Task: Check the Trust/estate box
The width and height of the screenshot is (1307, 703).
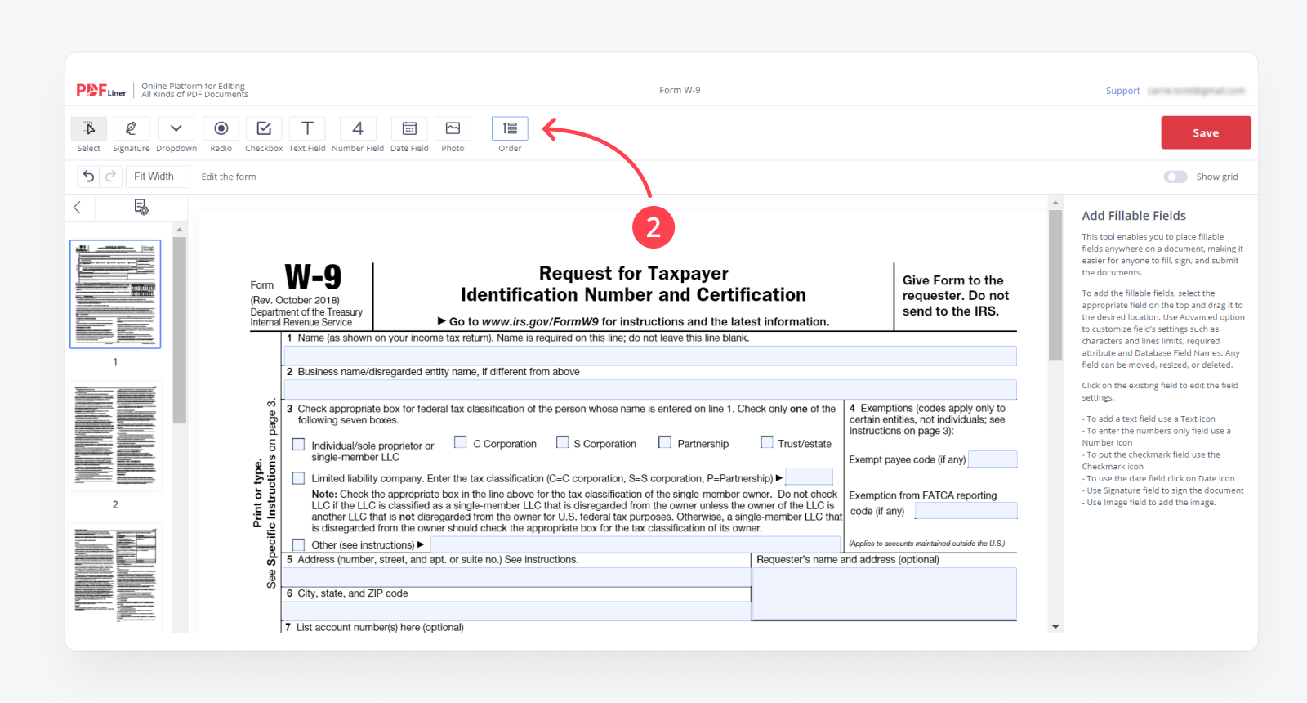Action: click(x=767, y=442)
